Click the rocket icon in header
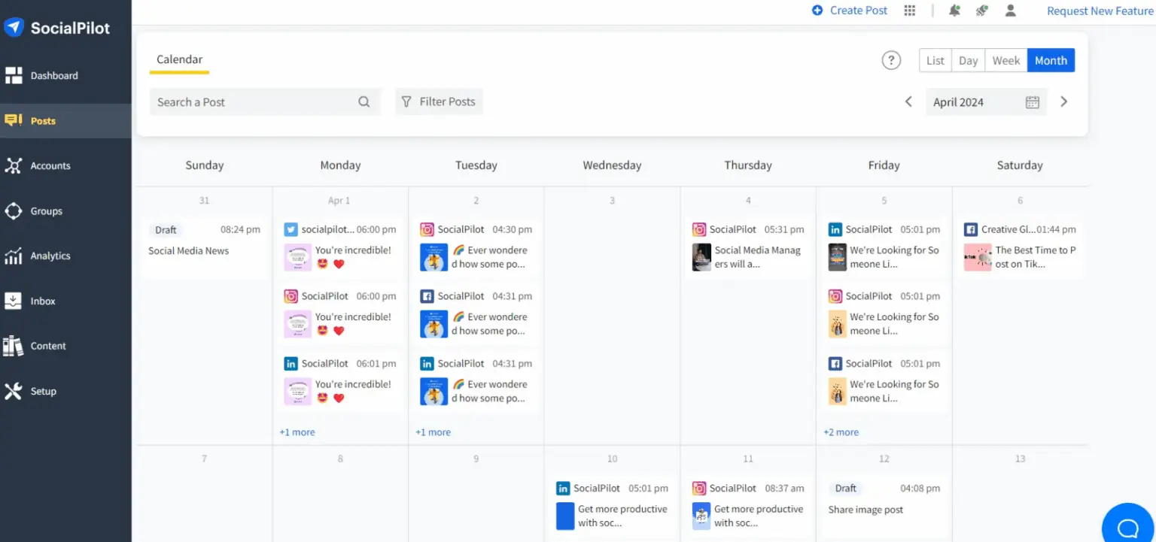The width and height of the screenshot is (1156, 542). coord(981,11)
